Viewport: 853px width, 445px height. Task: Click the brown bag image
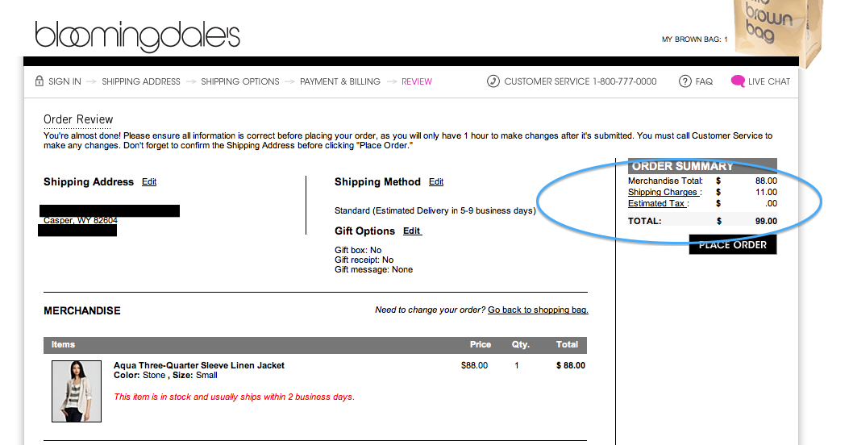click(x=779, y=32)
